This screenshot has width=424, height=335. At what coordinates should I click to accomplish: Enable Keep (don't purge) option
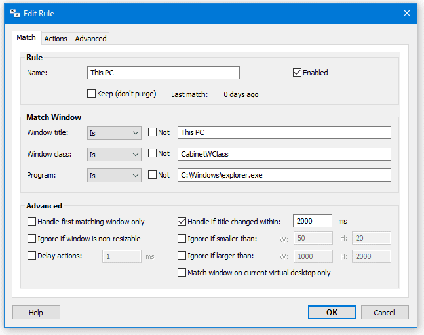(92, 94)
